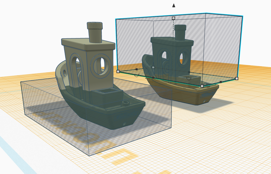Image resolution: width=271 pixels, height=174 pixels.
Task: Grab the left corner white resize handle
Action: pos(118,71)
